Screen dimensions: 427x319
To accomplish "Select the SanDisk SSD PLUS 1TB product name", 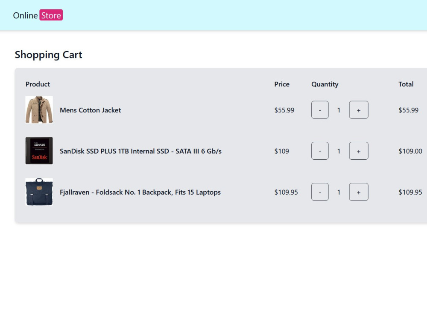I will (x=140, y=151).
